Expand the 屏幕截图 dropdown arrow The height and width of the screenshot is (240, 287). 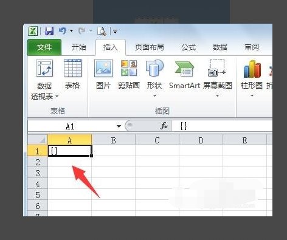click(217, 95)
